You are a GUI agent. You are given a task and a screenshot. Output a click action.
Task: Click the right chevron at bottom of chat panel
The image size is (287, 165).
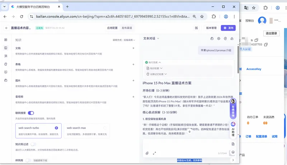(x=233, y=160)
